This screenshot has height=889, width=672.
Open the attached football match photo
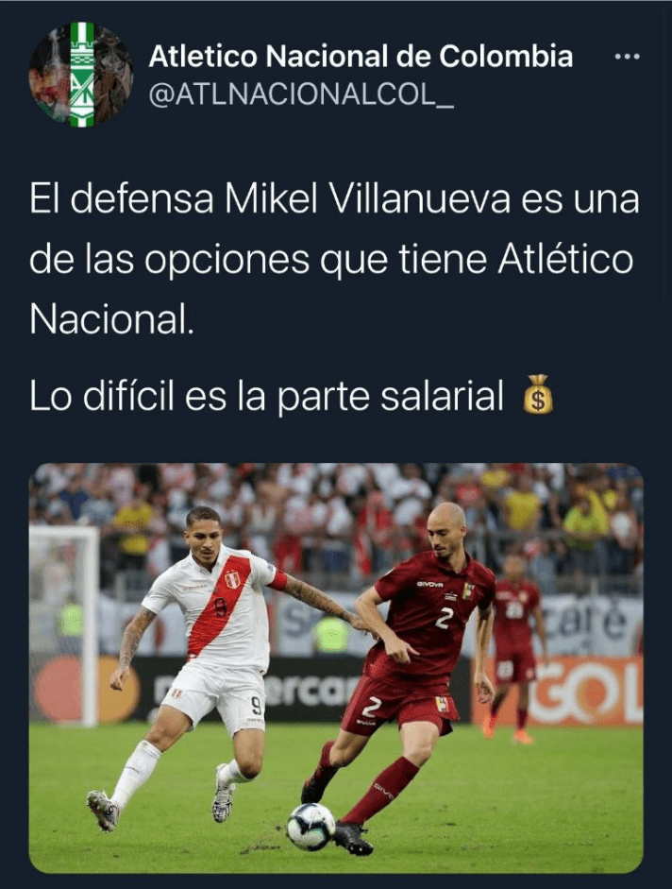click(336, 669)
